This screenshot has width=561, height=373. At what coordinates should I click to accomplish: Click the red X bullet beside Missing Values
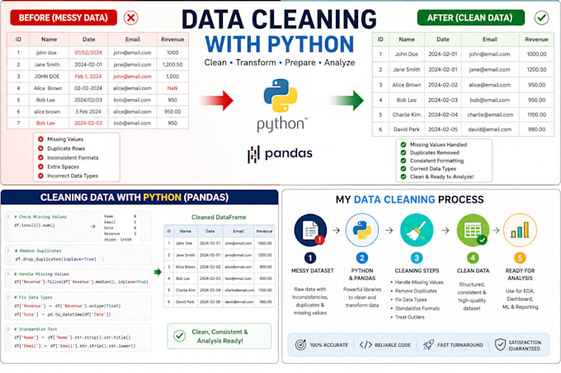[40, 139]
